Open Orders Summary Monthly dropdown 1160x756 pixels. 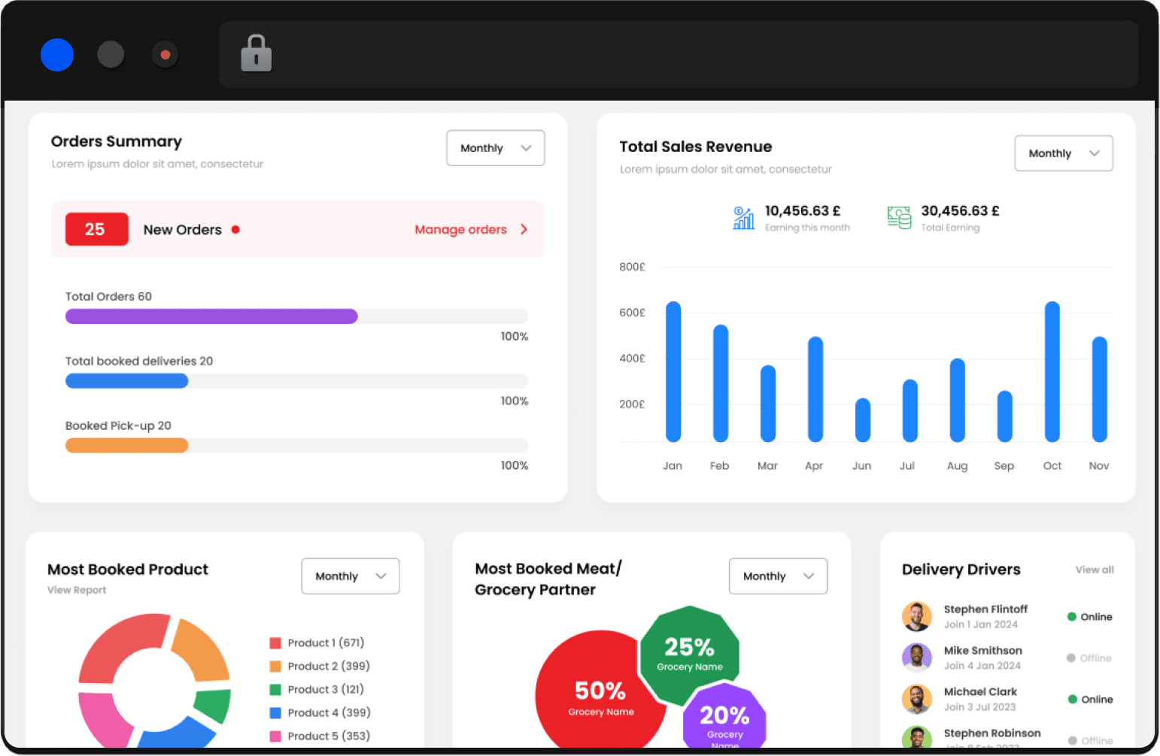[x=495, y=148]
